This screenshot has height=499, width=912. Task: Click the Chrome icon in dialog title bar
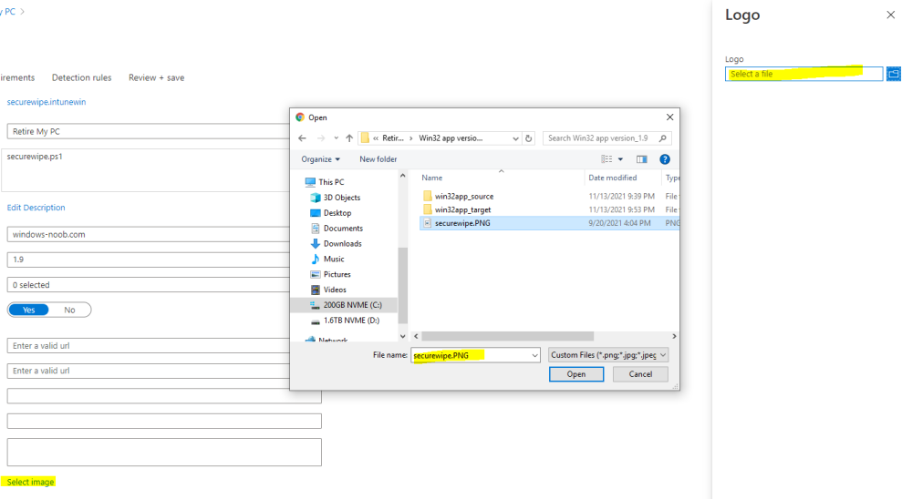pyautogui.click(x=300, y=117)
